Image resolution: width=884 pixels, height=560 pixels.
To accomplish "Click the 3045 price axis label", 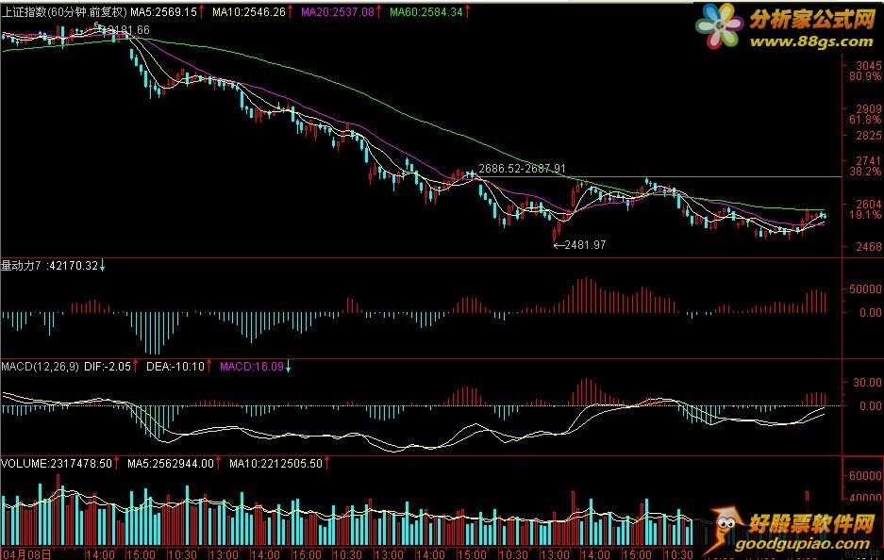I will [x=868, y=66].
